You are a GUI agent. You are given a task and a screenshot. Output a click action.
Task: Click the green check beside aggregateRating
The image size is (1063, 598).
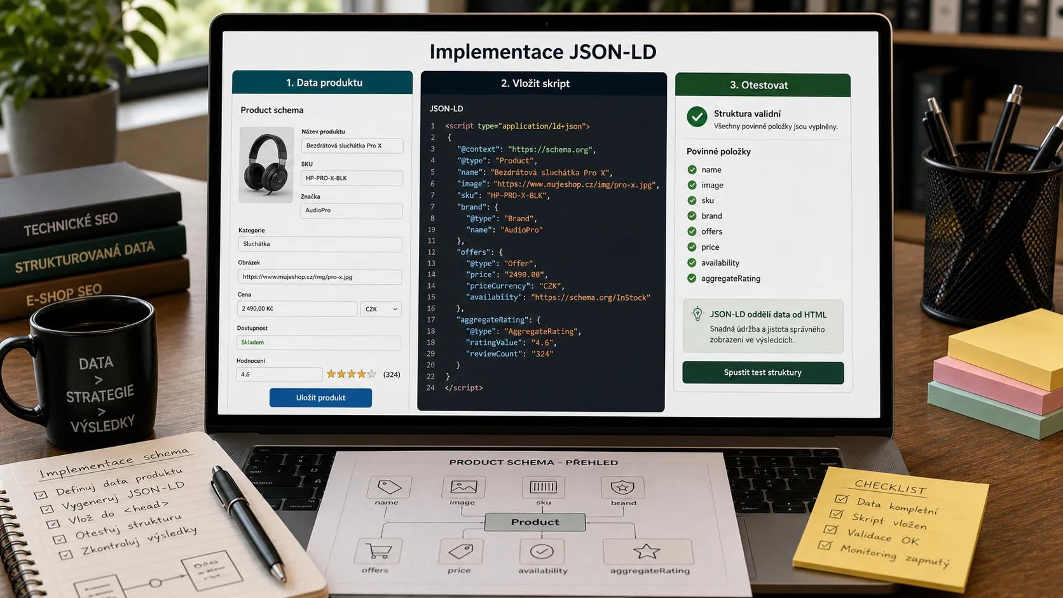tap(692, 278)
